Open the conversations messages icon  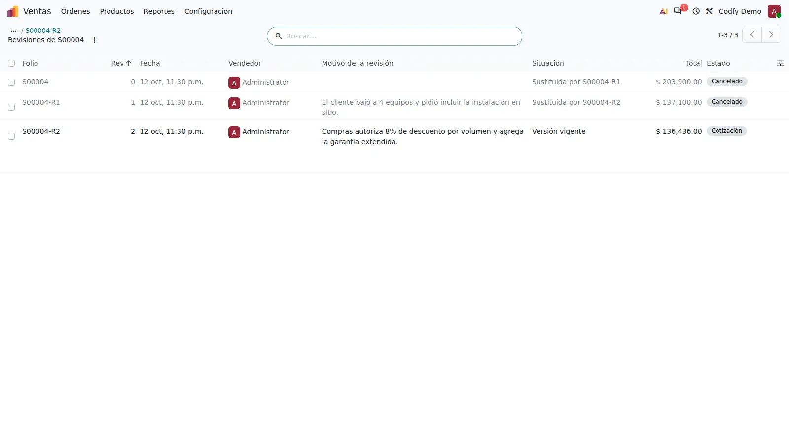tap(678, 11)
